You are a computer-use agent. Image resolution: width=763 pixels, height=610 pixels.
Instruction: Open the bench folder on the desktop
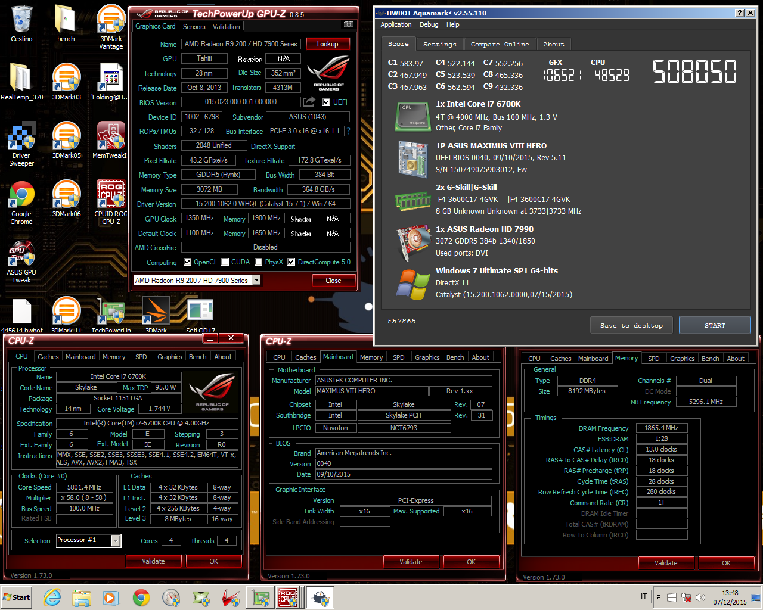click(x=66, y=24)
